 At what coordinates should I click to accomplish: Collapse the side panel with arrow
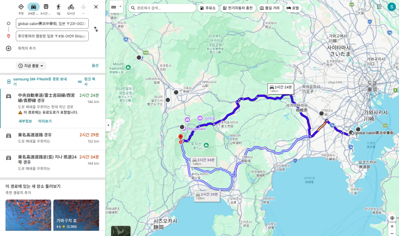109,125
